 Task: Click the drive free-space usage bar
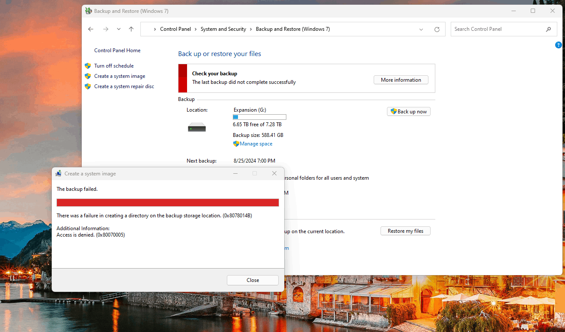[x=259, y=117]
